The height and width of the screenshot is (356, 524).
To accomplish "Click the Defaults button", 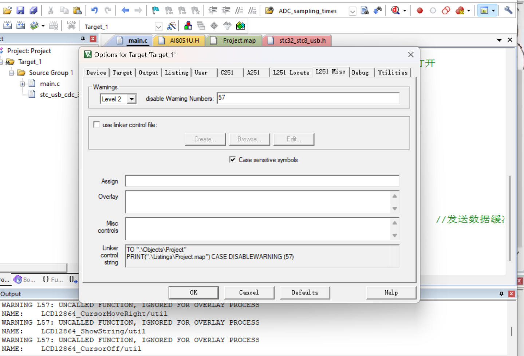I will click(x=305, y=293).
